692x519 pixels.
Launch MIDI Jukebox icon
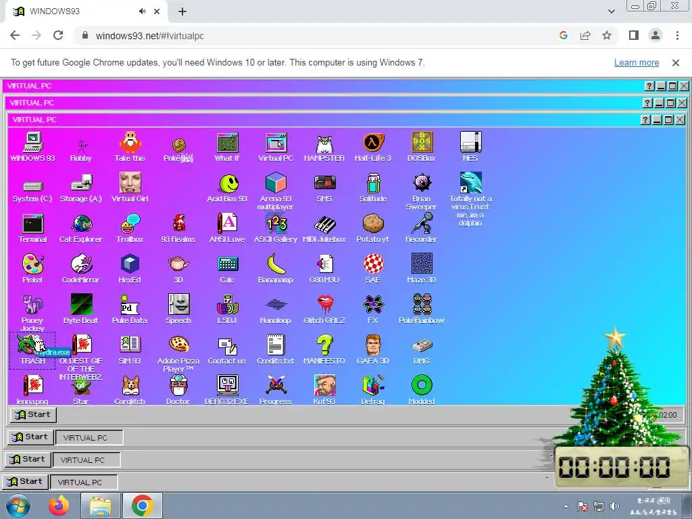324,228
